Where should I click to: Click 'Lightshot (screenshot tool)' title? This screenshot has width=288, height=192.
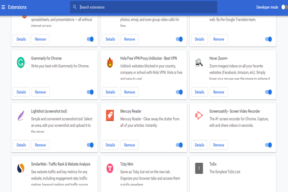49,111
